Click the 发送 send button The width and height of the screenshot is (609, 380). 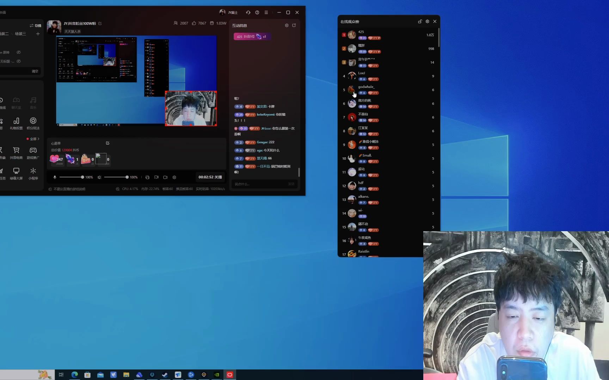pyautogui.click(x=291, y=184)
